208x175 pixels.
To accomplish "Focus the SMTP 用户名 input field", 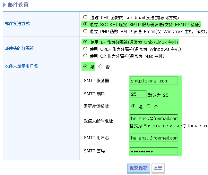I will point(154,138).
